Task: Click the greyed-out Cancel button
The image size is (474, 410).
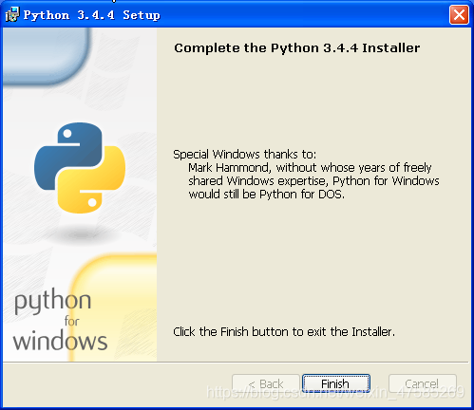Action: point(423,383)
